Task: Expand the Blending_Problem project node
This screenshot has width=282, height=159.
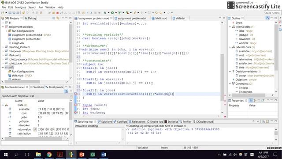Action: (x=3, y=47)
